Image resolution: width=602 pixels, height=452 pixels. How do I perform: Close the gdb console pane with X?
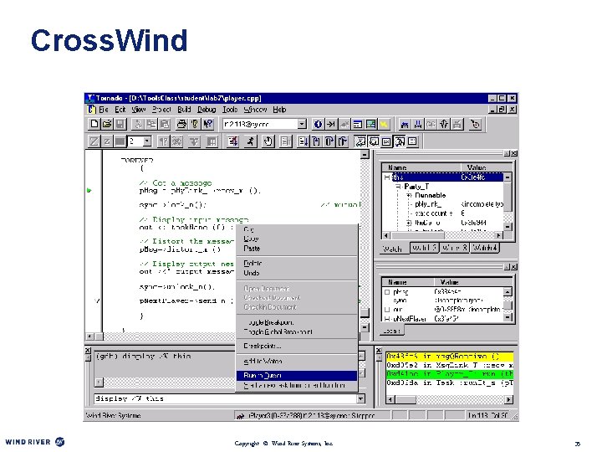point(88,350)
